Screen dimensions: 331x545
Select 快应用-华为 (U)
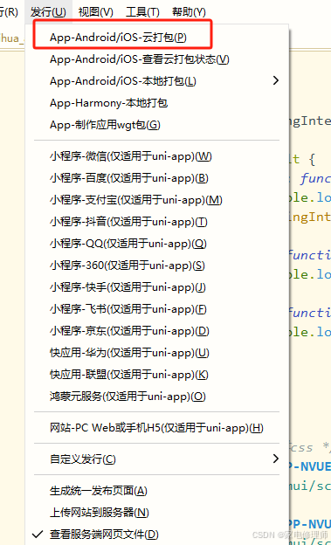[x=129, y=353]
